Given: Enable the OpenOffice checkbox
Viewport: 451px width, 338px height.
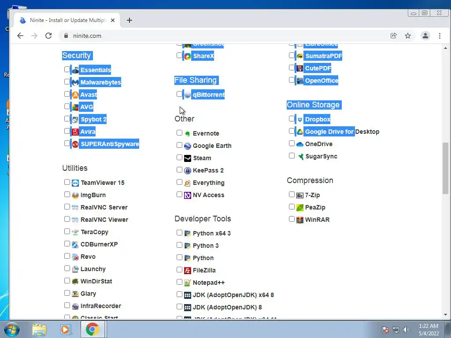Looking at the screenshot, I should [292, 80].
